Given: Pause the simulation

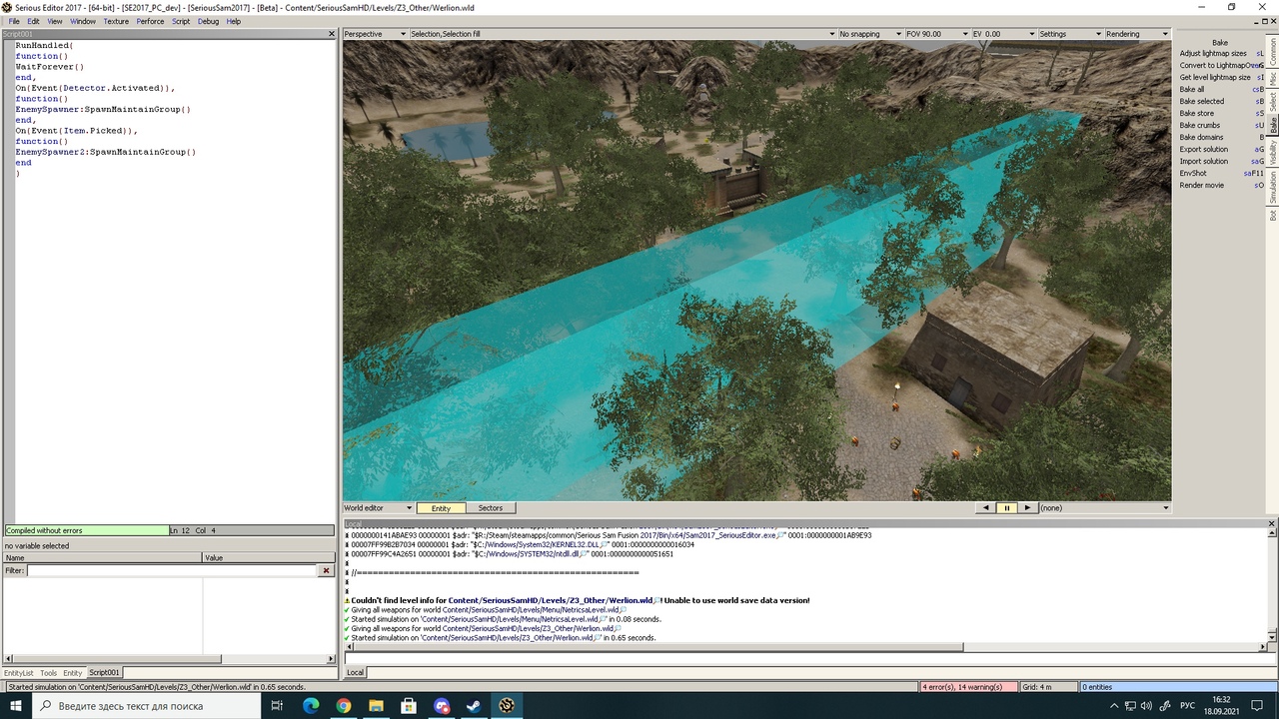Looking at the screenshot, I should point(1006,508).
